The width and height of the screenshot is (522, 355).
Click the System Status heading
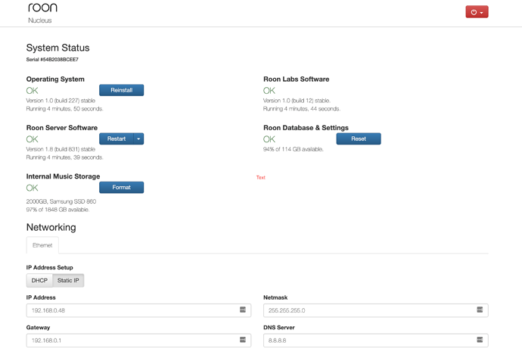click(58, 48)
